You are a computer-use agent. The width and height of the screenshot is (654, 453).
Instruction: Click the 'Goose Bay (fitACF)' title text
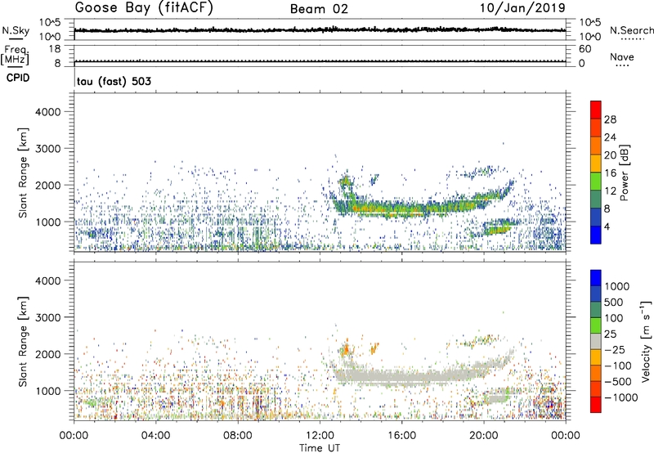pyautogui.click(x=144, y=8)
